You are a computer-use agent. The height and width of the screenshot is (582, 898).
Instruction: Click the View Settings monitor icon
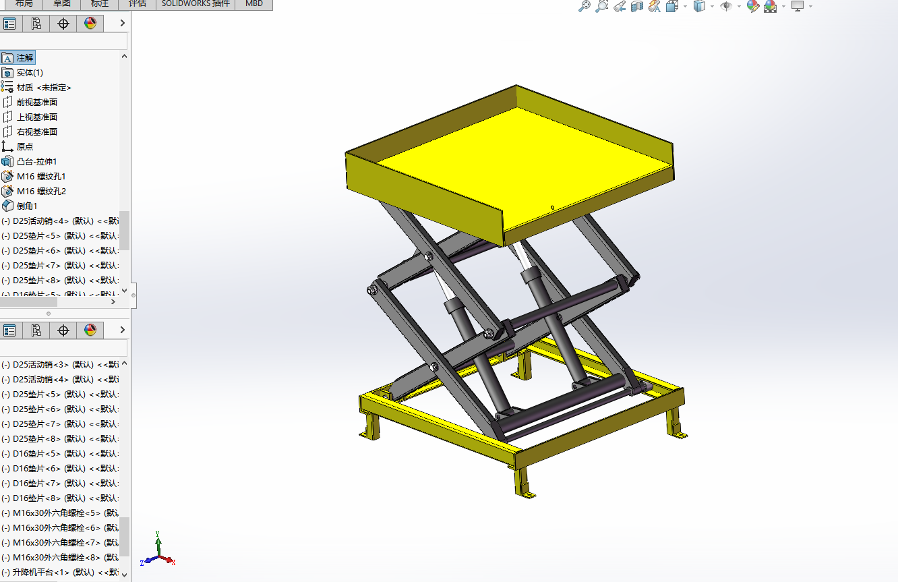pyautogui.click(x=798, y=6)
